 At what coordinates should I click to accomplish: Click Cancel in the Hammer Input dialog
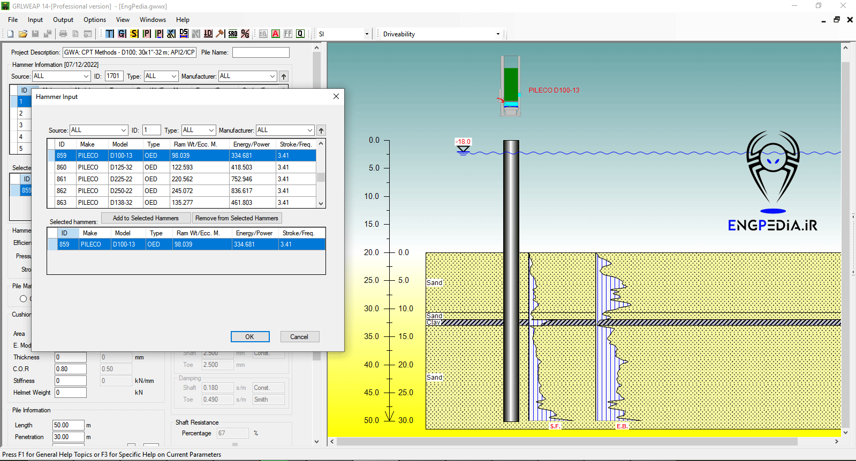click(299, 336)
